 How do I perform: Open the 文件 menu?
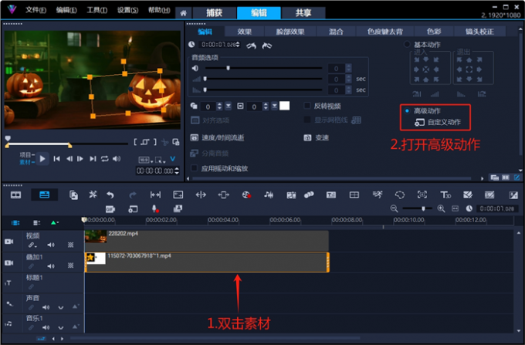click(x=36, y=10)
